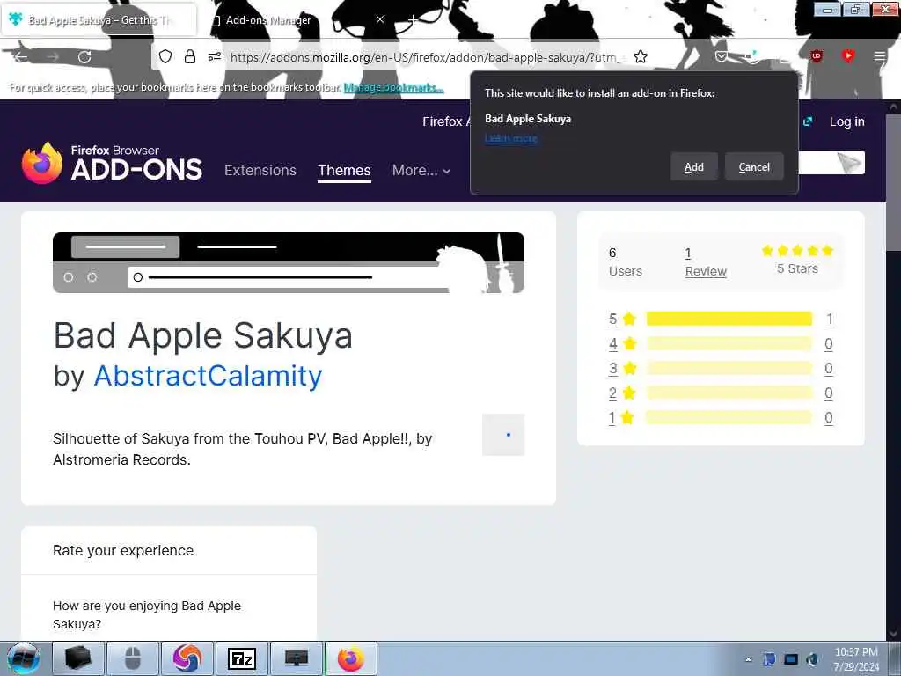Image resolution: width=901 pixels, height=676 pixels.
Task: Open the 1 Review link
Action: point(706,262)
